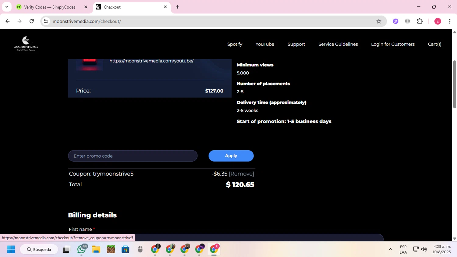Open Task View on the taskbar

[66, 249]
